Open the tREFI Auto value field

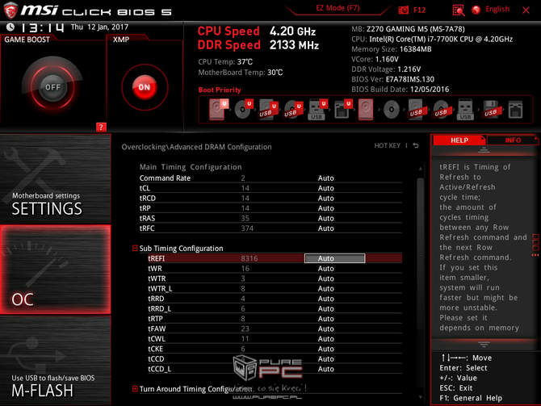pos(334,258)
